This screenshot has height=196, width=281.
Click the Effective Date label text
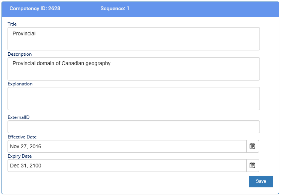click(22, 137)
